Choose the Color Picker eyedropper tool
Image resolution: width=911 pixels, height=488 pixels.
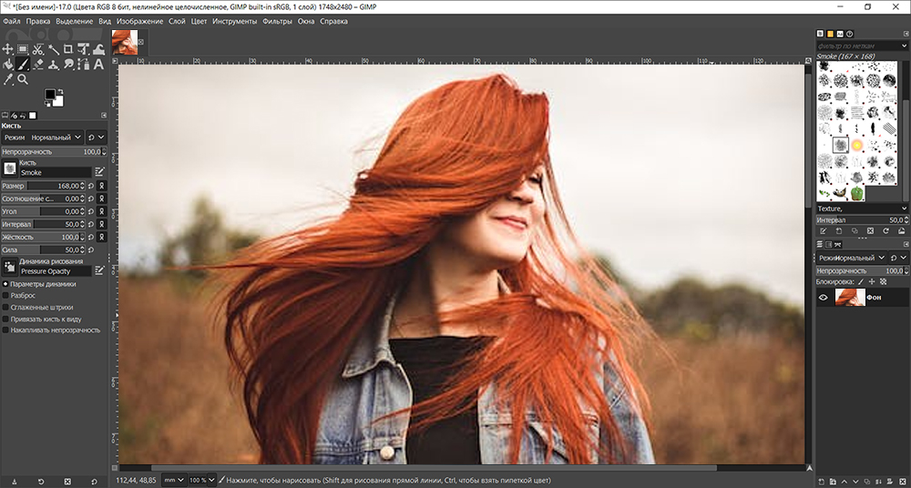pyautogui.click(x=8, y=80)
